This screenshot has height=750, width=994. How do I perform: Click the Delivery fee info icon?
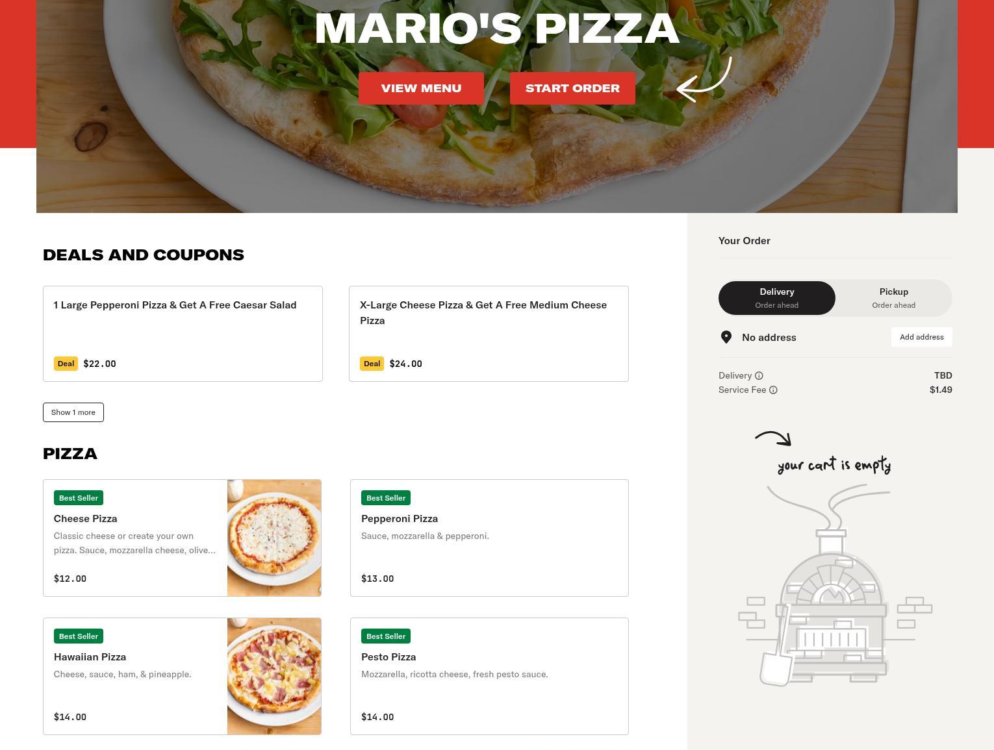759,375
